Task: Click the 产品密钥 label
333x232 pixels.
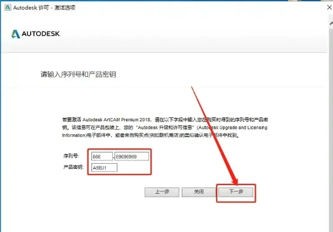Action: (73, 167)
